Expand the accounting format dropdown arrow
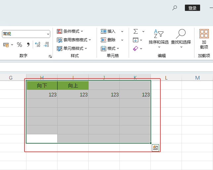Viewport: 213px width, 170px height. tap(12, 45)
